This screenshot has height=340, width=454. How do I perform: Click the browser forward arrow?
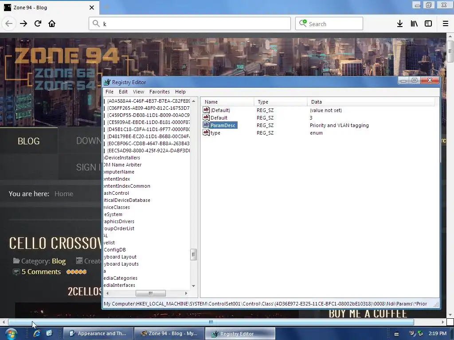[23, 23]
